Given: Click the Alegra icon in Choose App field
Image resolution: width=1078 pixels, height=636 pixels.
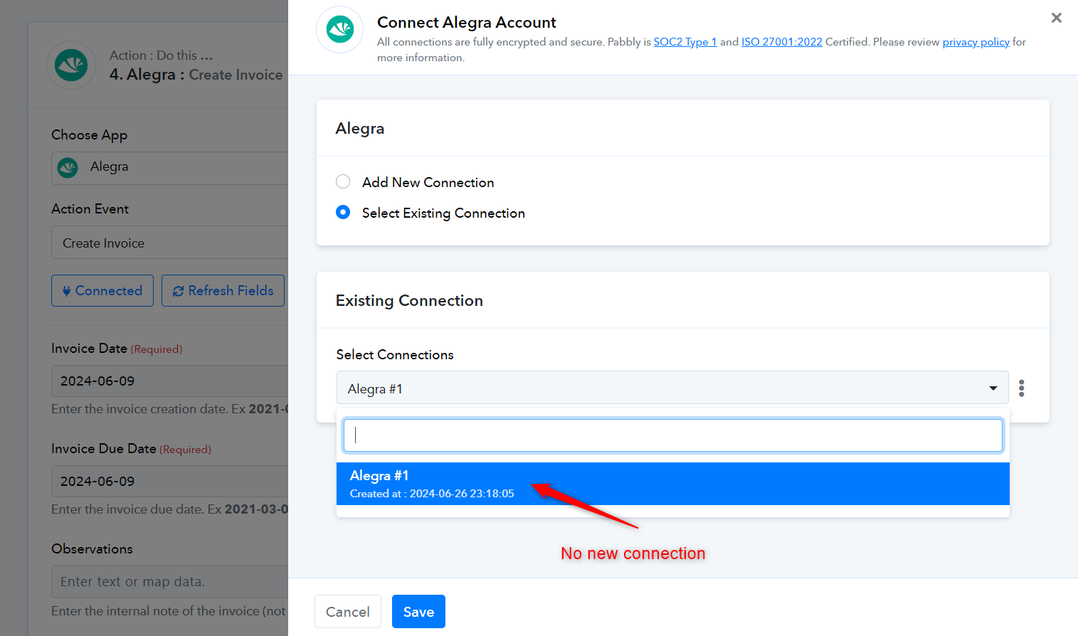Looking at the screenshot, I should pos(68,167).
